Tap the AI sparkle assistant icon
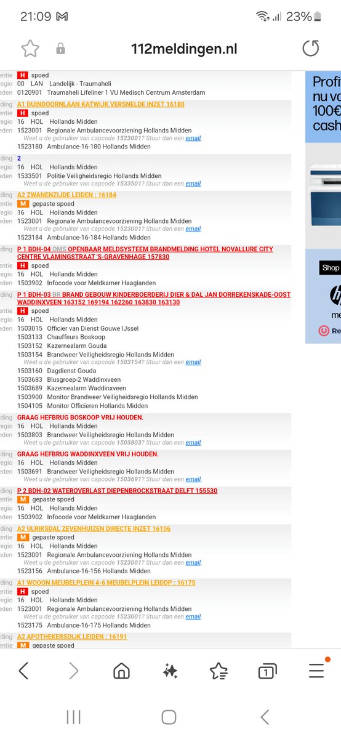This screenshot has height=739, width=341. (x=170, y=671)
